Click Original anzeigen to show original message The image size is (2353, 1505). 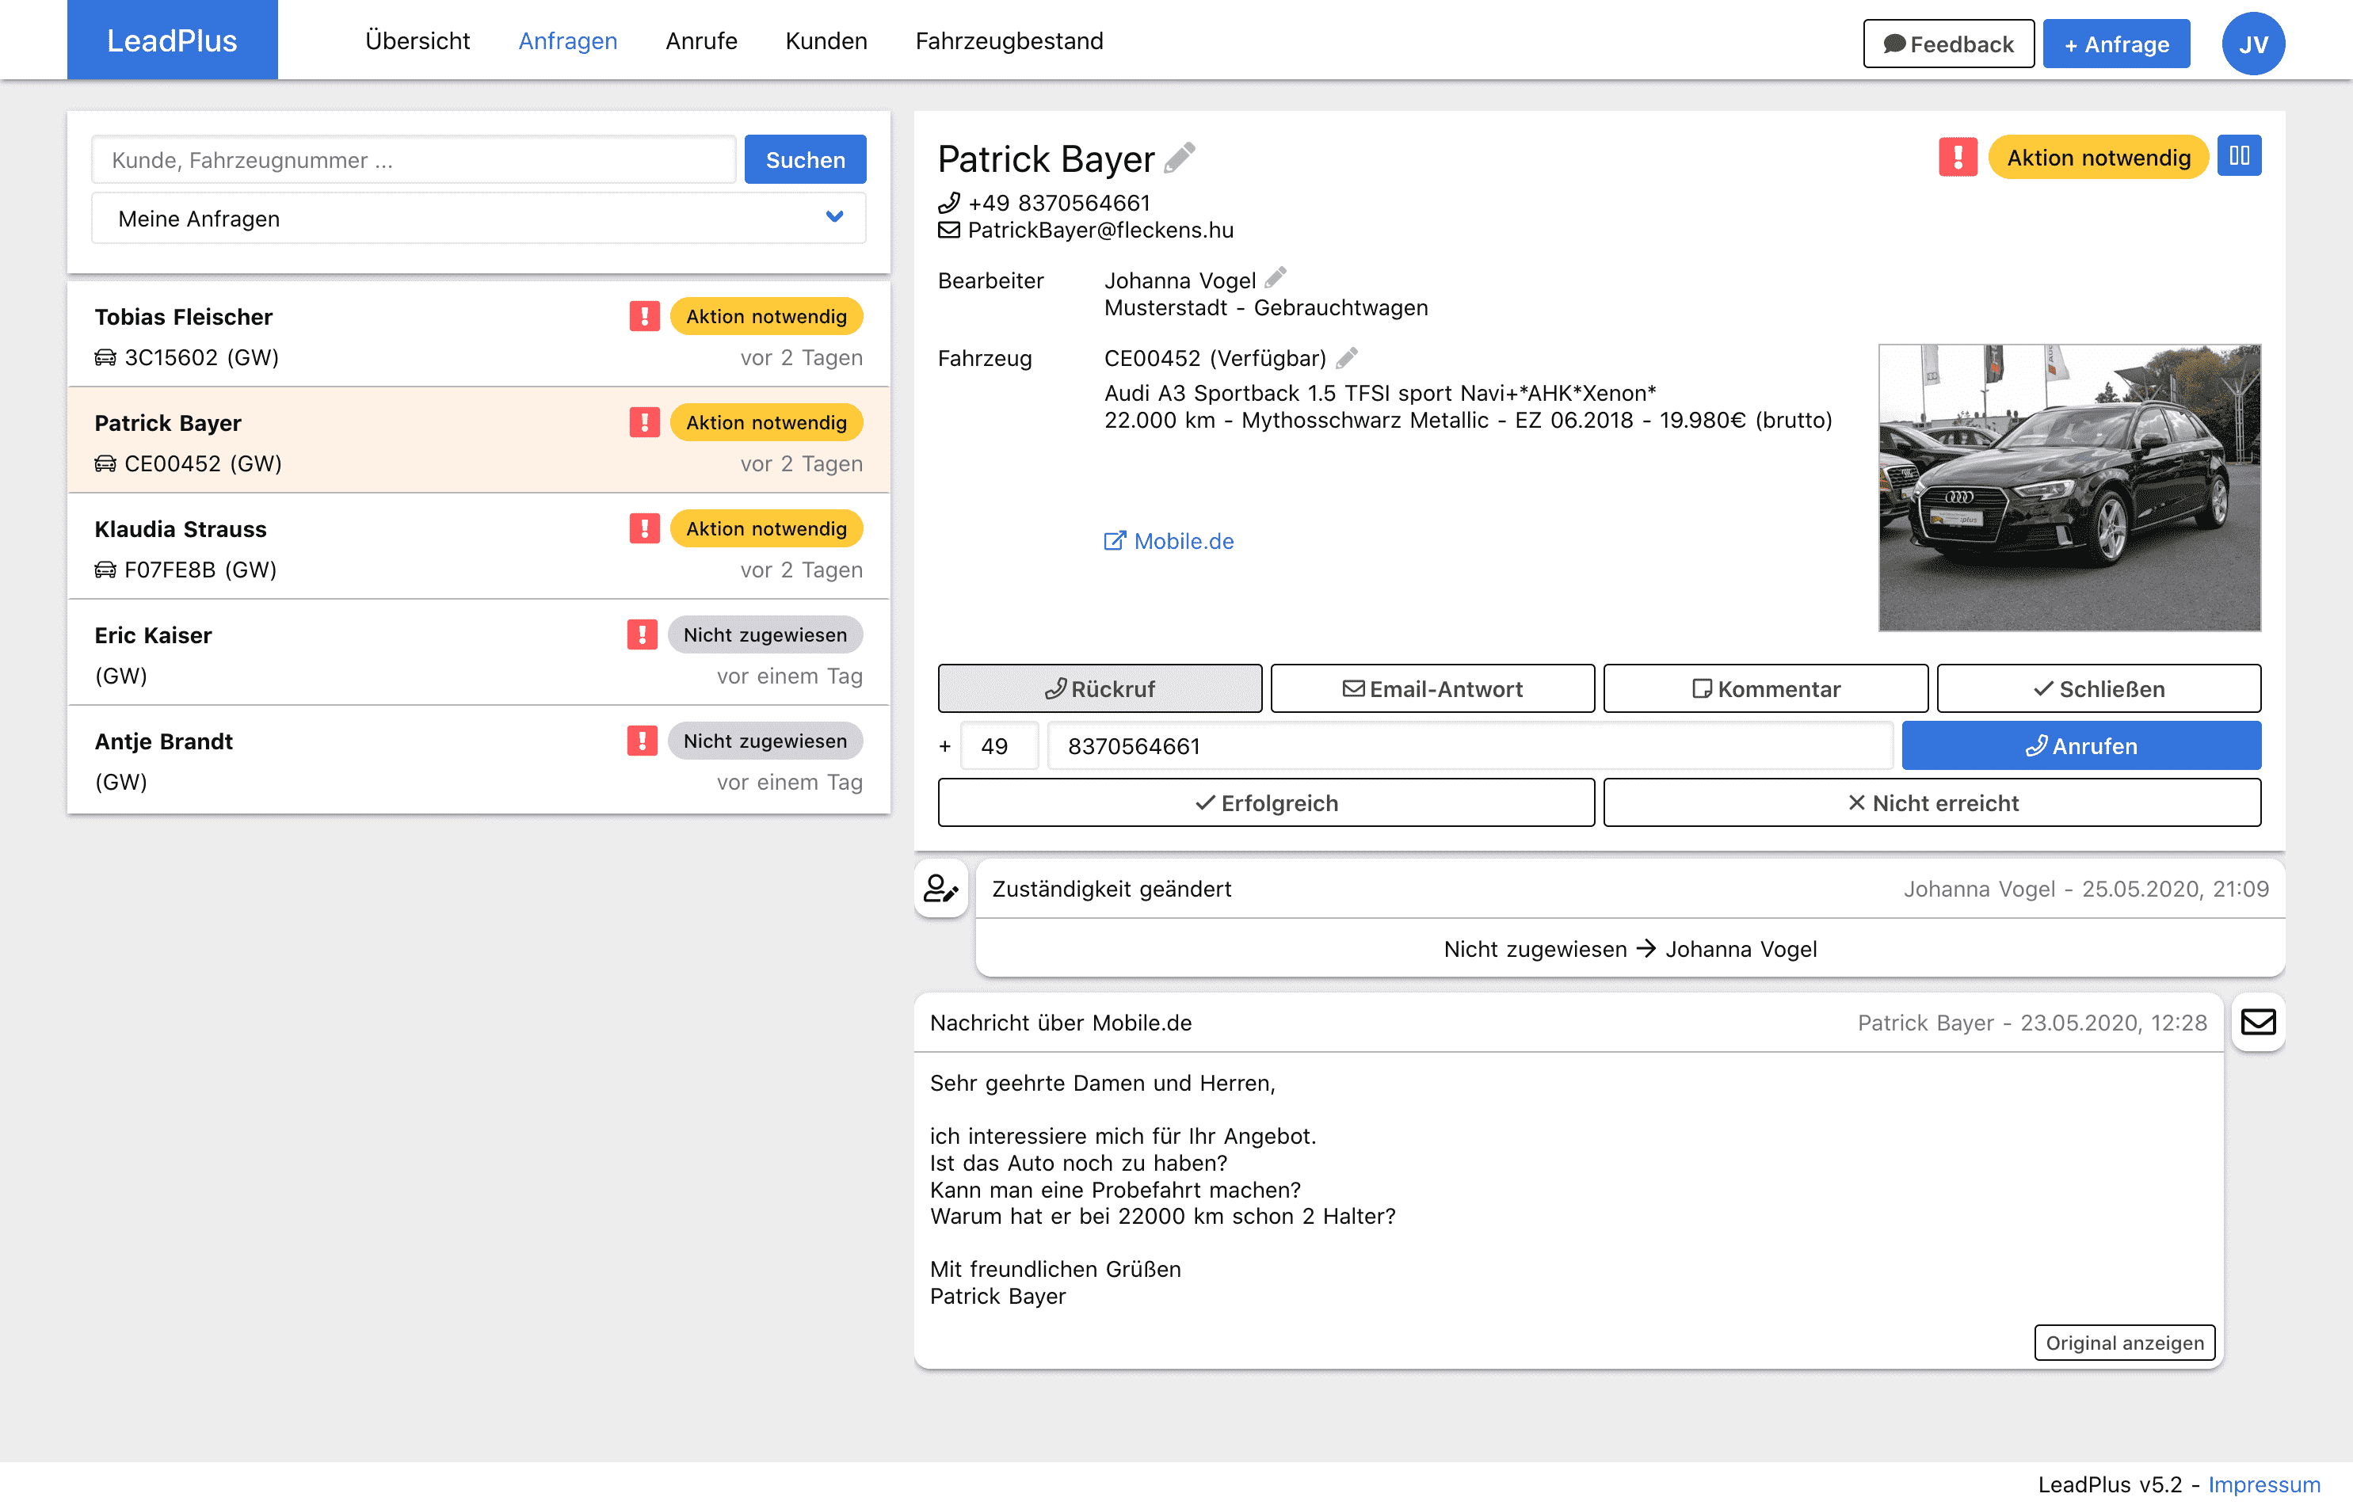(2125, 1340)
